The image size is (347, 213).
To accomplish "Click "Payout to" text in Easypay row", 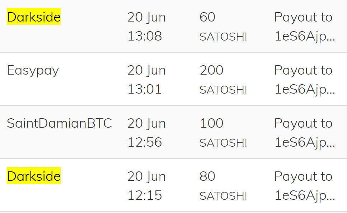I will coord(303,70).
